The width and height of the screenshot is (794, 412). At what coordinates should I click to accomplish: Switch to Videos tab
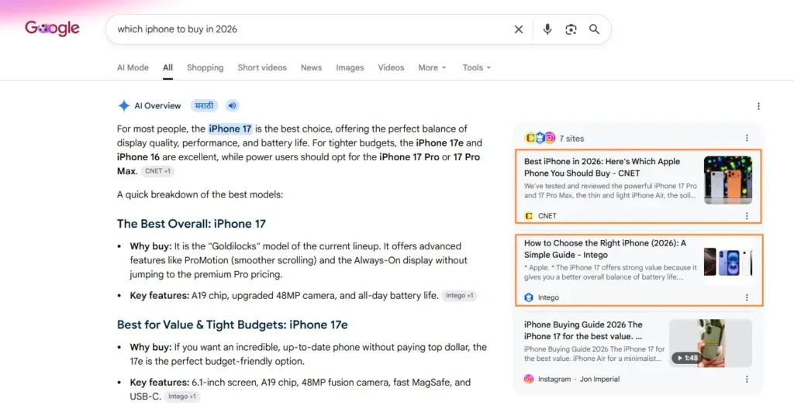[x=391, y=67]
